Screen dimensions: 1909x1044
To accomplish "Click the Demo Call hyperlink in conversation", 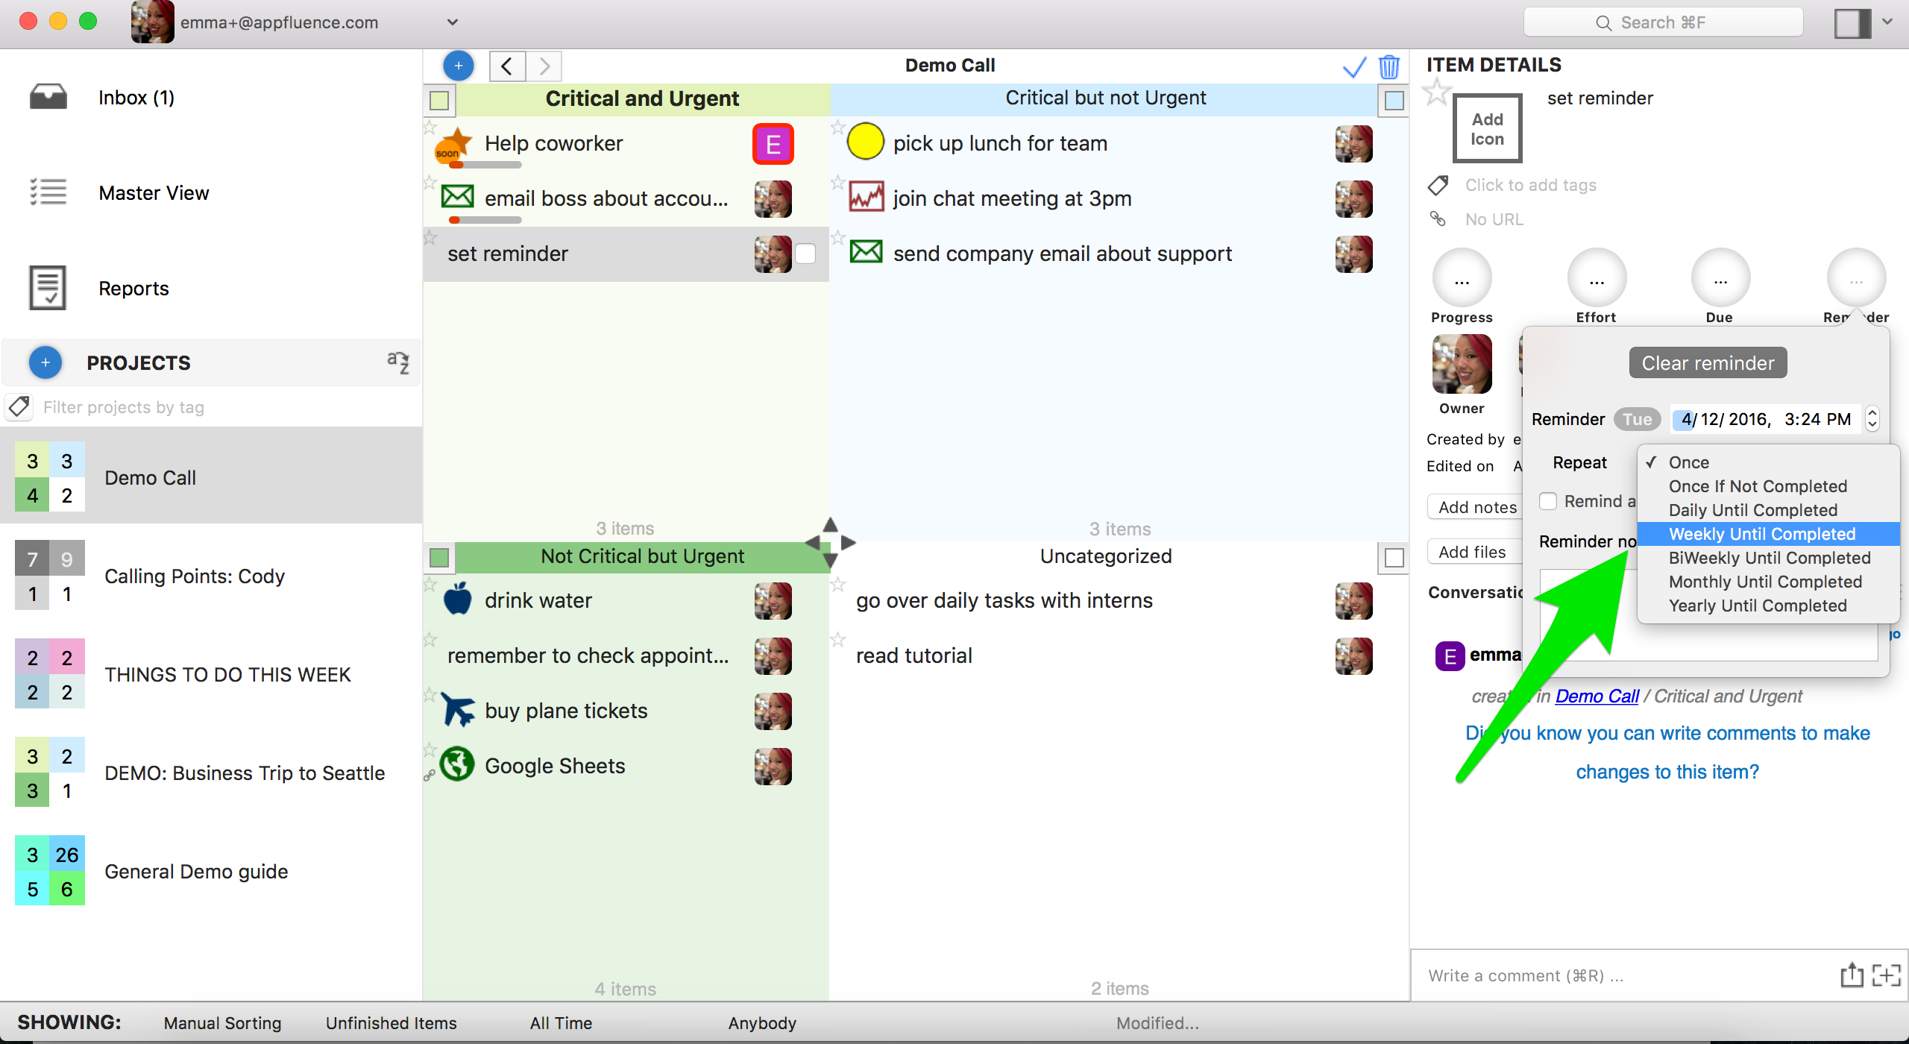I will point(1597,696).
